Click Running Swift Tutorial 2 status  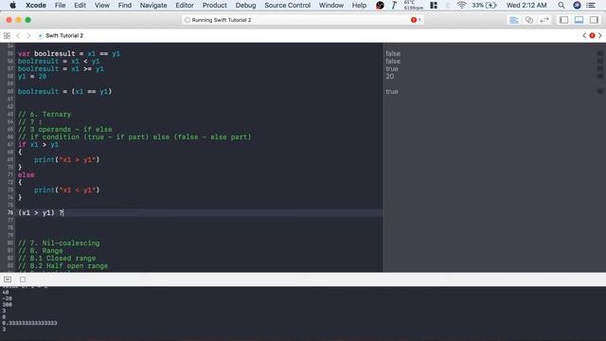(x=222, y=20)
